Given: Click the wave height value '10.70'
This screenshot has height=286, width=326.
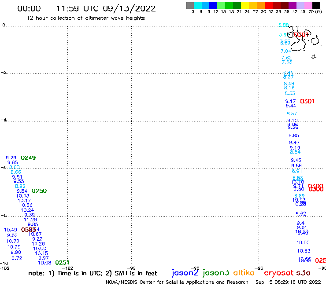Looking at the screenshot, I should coord(13,241).
